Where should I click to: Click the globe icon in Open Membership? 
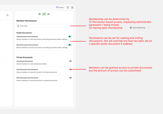(x=131, y=28)
